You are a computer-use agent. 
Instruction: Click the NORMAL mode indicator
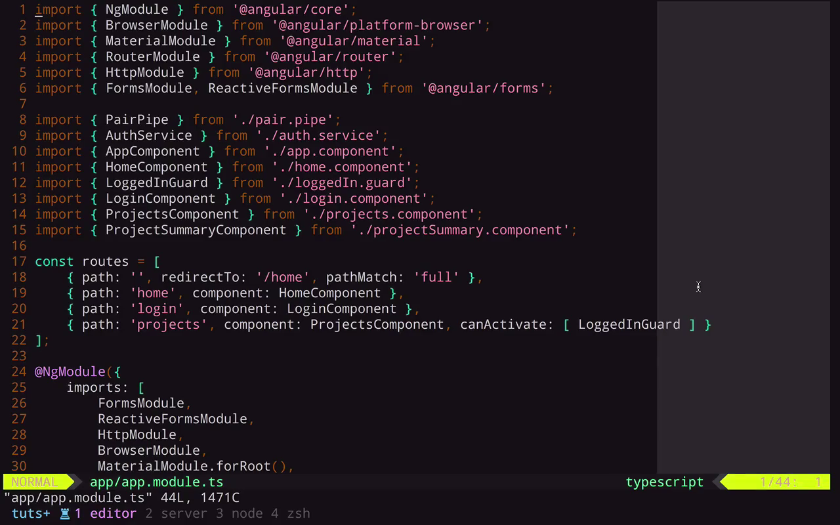point(35,482)
